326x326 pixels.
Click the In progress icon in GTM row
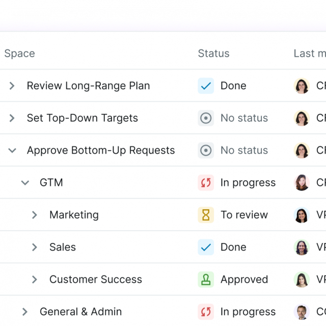[206, 182]
